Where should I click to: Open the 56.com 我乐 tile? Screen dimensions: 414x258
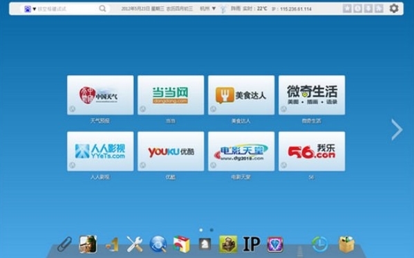[x=312, y=151]
